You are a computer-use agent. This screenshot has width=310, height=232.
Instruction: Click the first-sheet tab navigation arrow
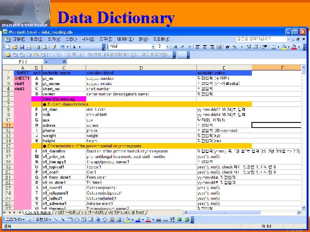5,213
